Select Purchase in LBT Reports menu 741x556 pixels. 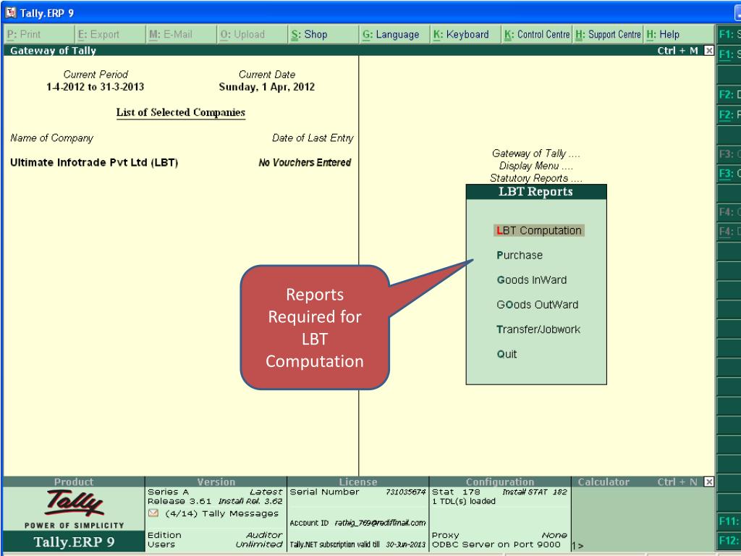(520, 256)
